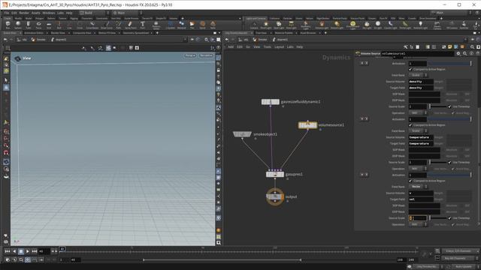Screen dimensions: 481x270
Task: Open Field Rank dropdown above temperature
Action: coord(418,130)
